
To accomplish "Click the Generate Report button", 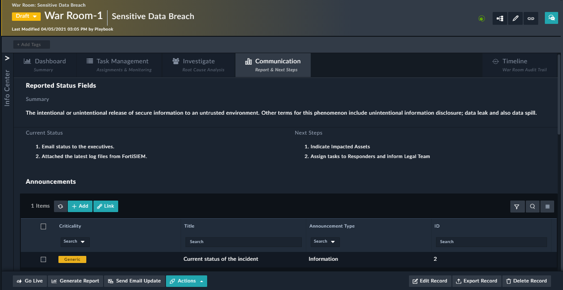I will pos(75,281).
